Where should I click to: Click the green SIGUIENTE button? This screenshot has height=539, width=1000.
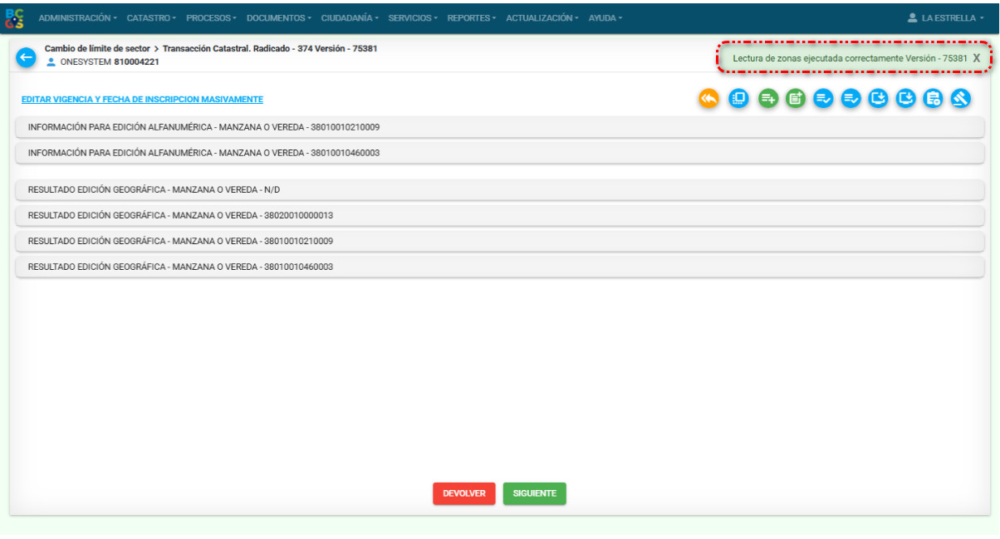[x=534, y=493]
